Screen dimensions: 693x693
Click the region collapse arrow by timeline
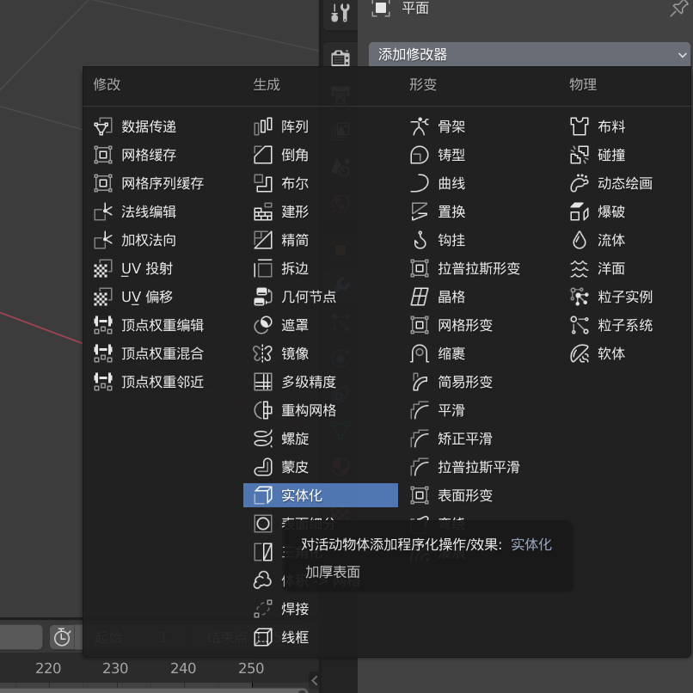(x=314, y=681)
